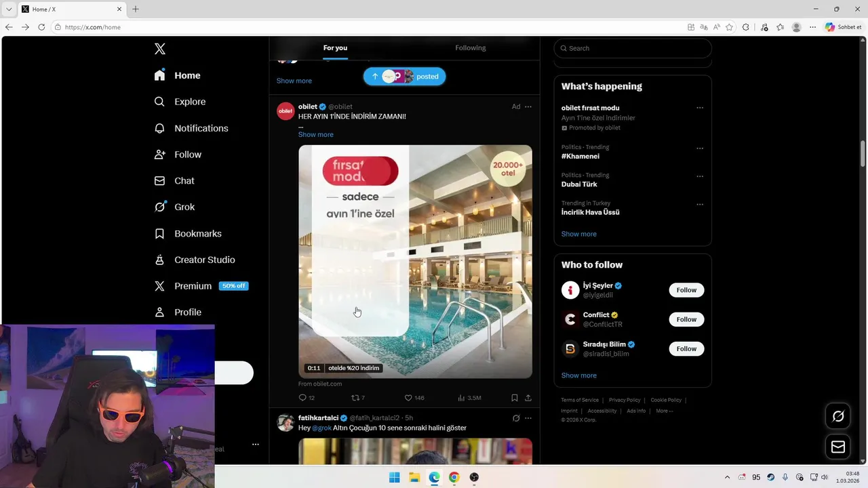Screen dimensions: 868x488
Task: Click the page vertical scrollbar thumb
Action: coord(863,153)
